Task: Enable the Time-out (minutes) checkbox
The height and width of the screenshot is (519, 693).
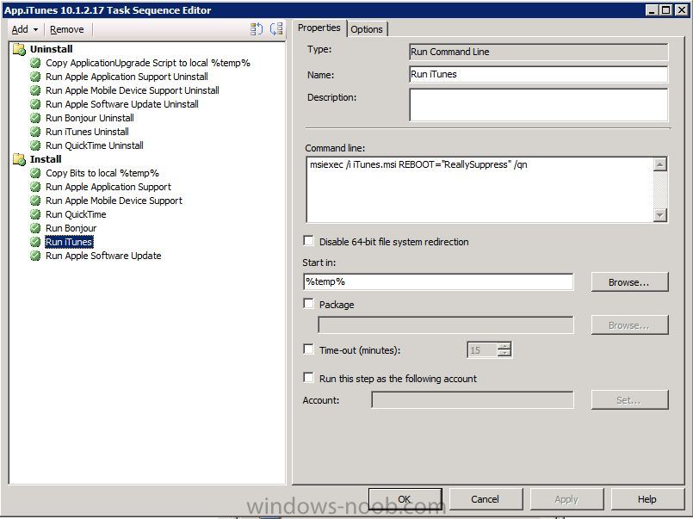Action: click(308, 349)
